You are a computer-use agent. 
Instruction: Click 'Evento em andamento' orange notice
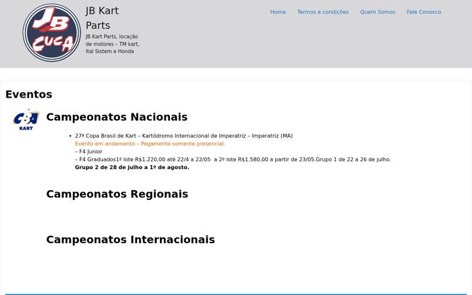(150, 144)
